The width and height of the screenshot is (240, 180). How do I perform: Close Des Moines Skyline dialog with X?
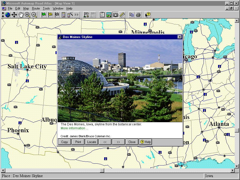click(x=179, y=37)
